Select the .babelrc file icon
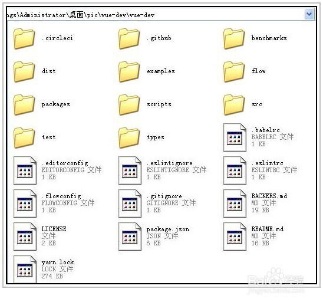Viewport: 323px width, 302px height. coord(235,137)
